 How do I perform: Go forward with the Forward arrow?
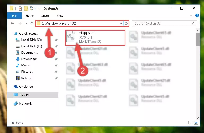(20, 23)
